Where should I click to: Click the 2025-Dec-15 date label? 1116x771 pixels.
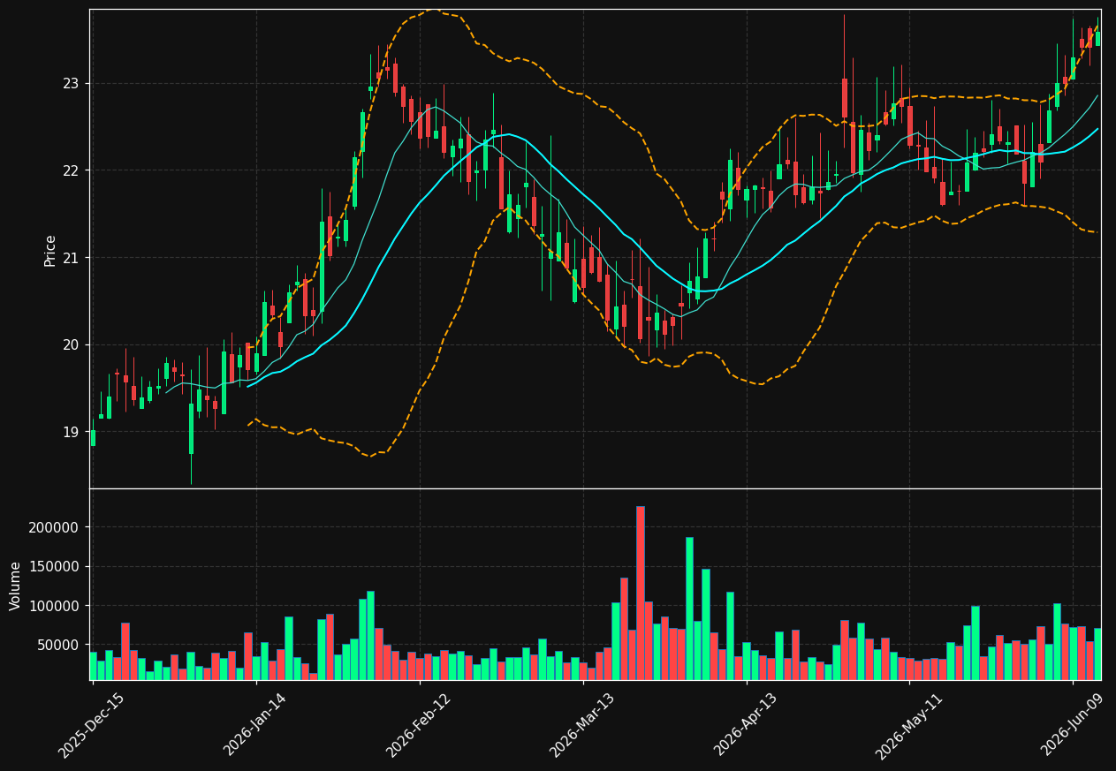click(91, 725)
